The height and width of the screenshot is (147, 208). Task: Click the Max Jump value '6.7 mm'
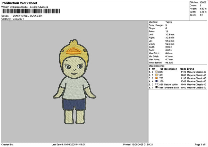pyautogui.click(x=169, y=60)
